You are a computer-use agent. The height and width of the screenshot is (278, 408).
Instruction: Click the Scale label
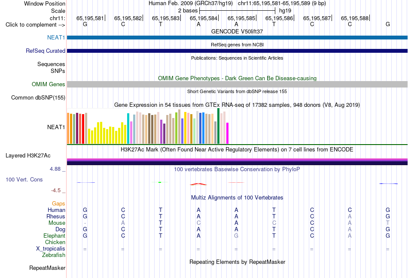pos(58,11)
